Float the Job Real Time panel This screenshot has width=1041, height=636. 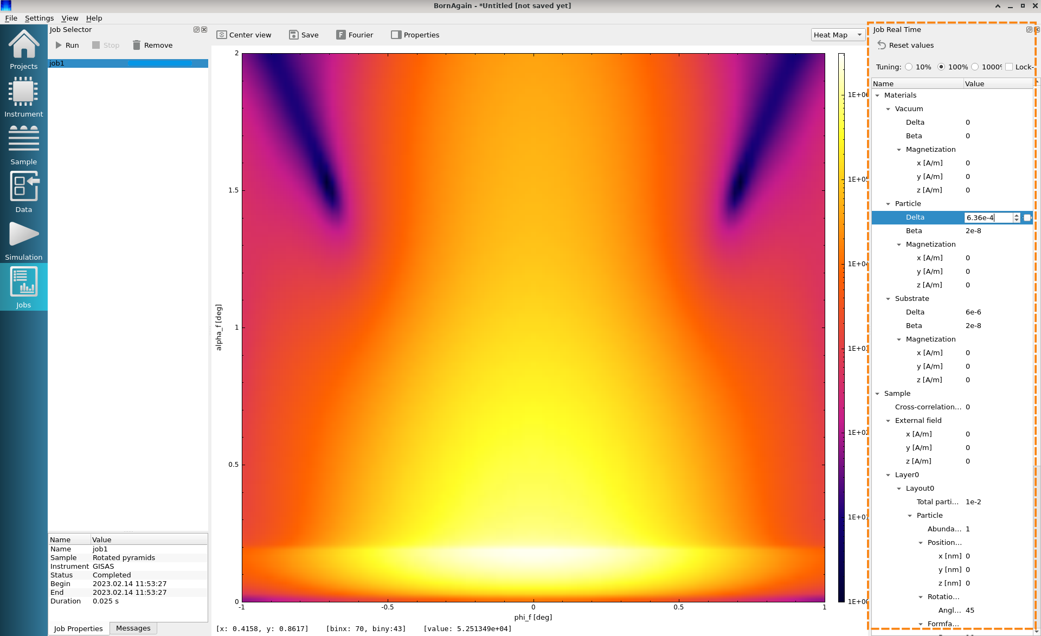click(x=1029, y=30)
